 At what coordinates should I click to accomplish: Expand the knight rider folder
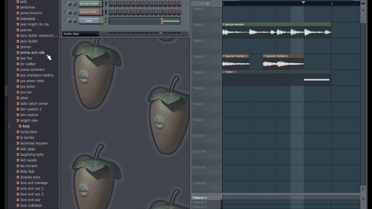coord(18,120)
